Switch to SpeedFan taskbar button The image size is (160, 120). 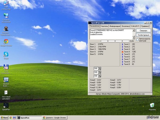coord(29,118)
